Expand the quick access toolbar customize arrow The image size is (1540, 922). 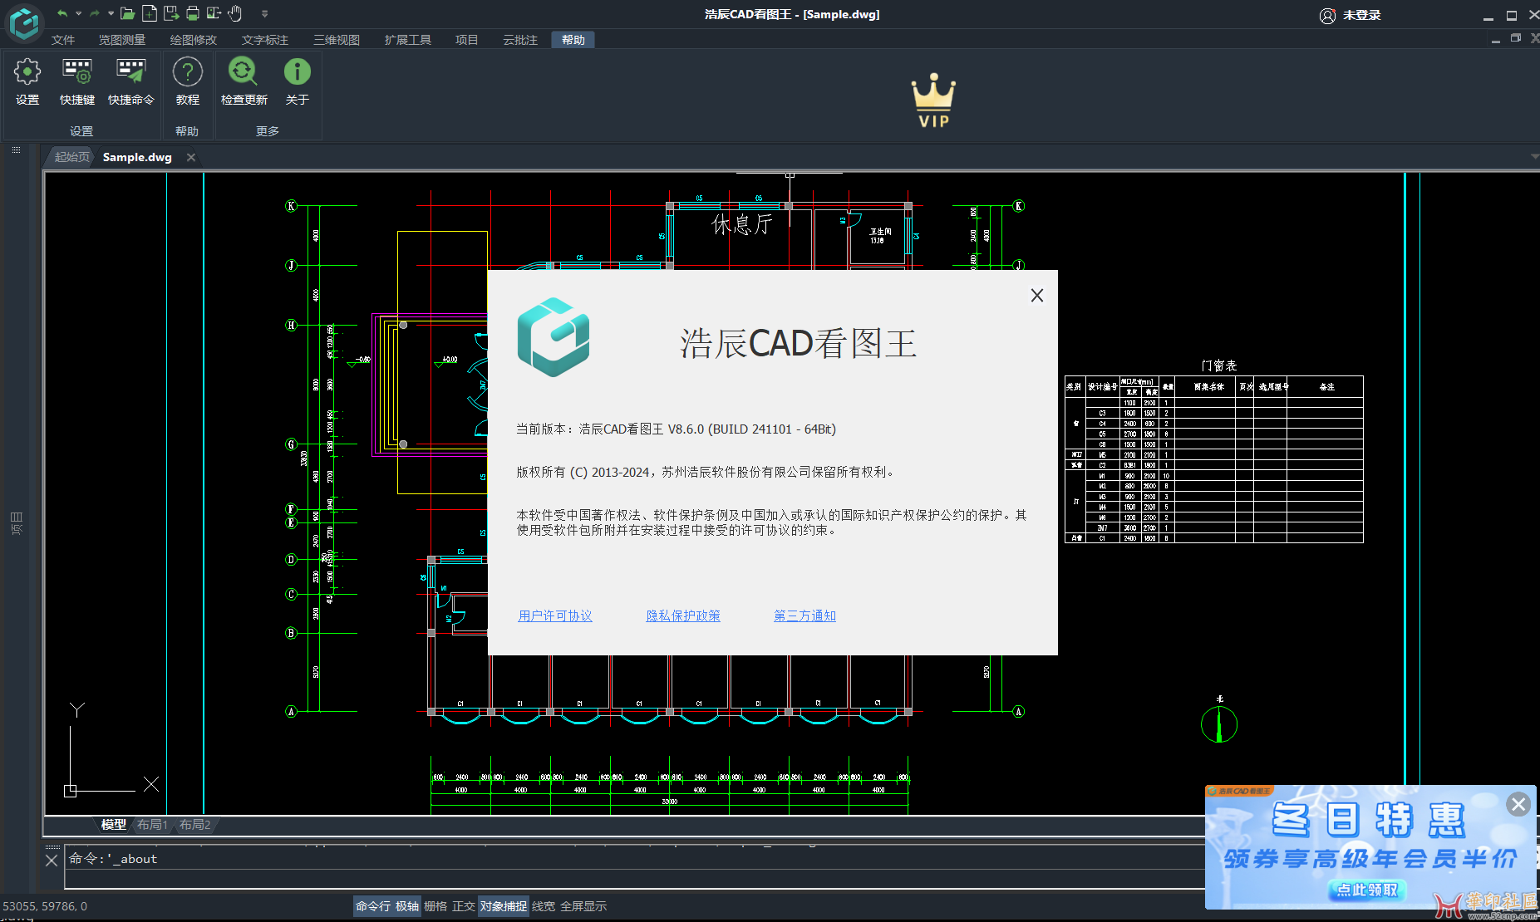point(264,13)
